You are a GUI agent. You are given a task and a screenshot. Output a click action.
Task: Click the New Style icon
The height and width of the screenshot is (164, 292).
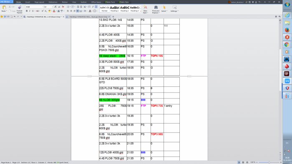[145, 9]
